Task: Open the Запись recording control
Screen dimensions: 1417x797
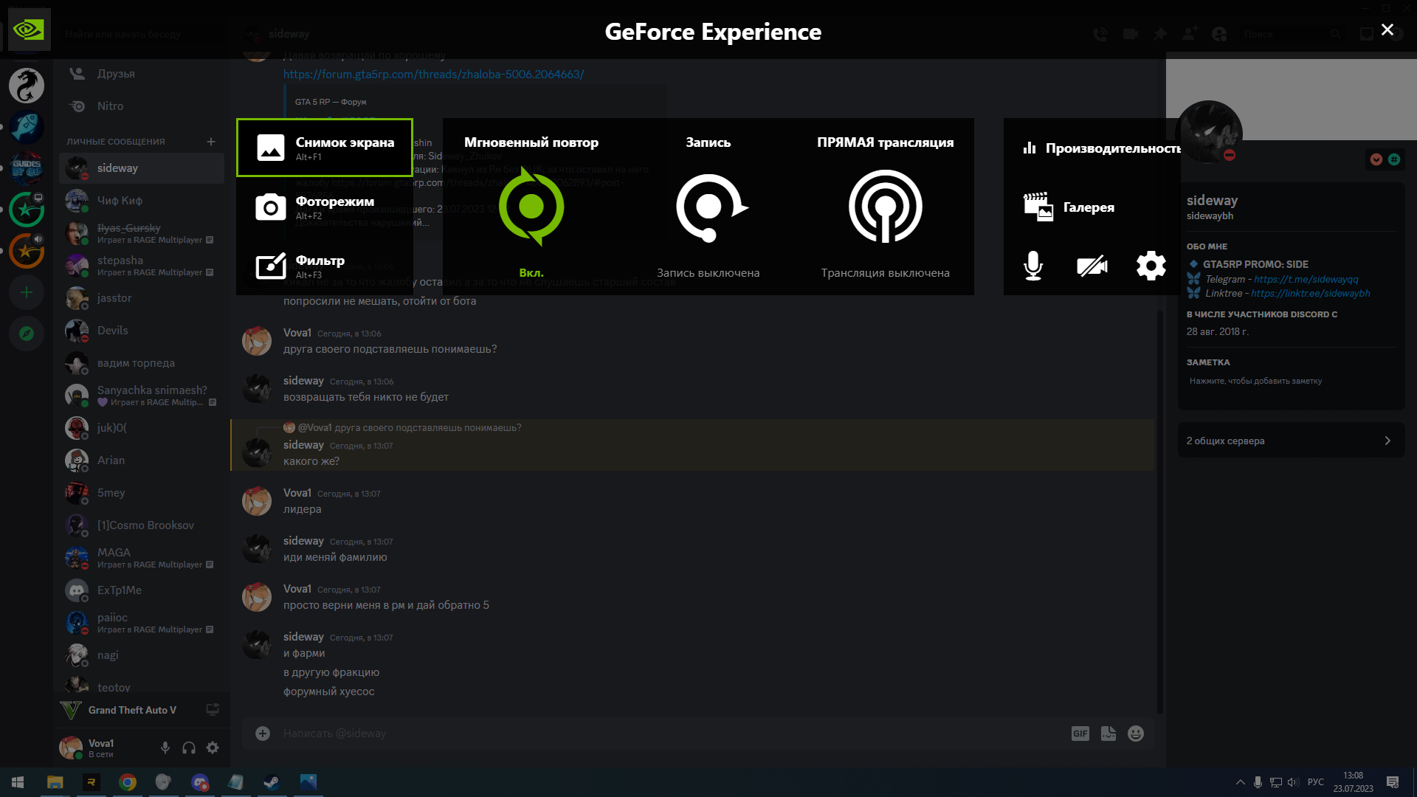Action: (x=708, y=207)
